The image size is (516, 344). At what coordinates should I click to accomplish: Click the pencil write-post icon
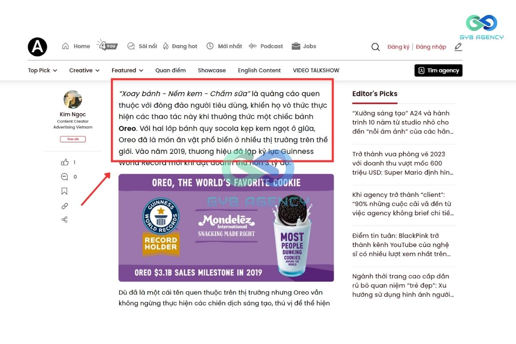pyautogui.click(x=458, y=47)
